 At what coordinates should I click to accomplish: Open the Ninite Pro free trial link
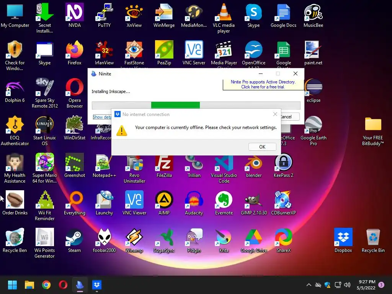click(263, 84)
